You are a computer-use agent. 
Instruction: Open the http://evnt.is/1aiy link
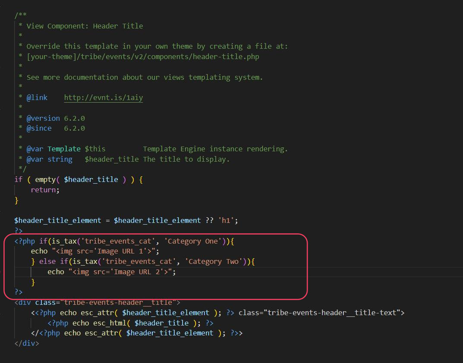click(103, 98)
